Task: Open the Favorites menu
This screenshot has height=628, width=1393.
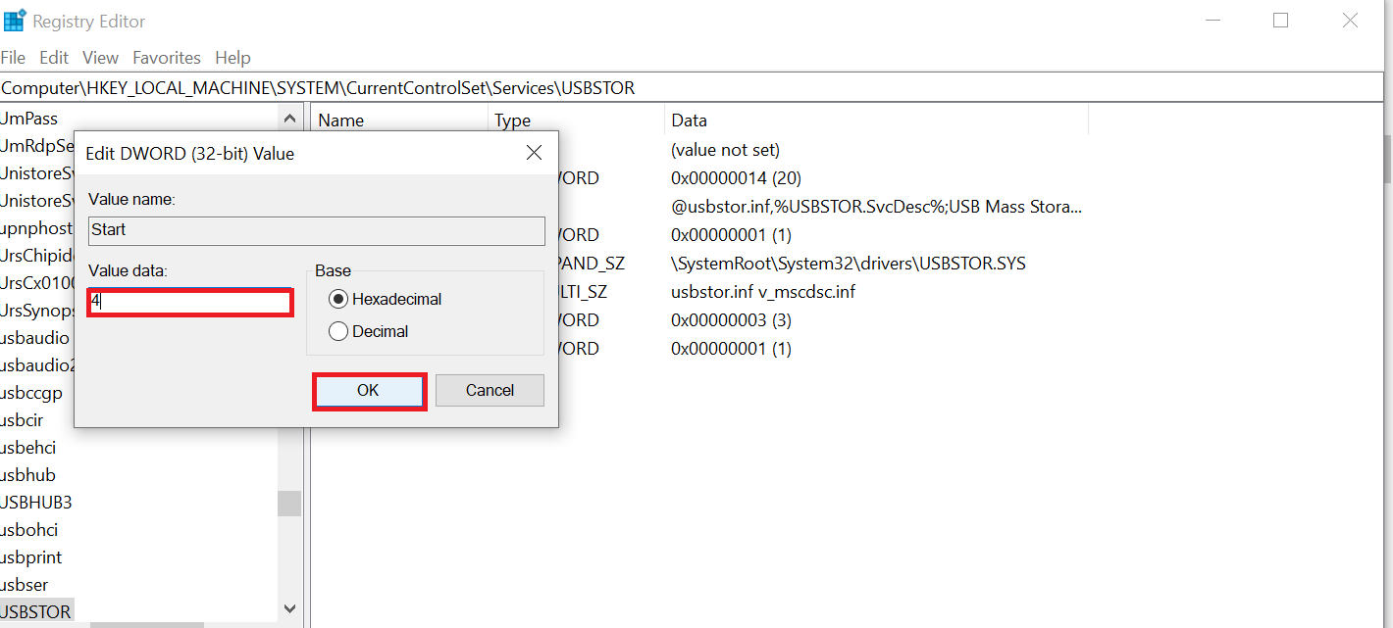Action: click(167, 58)
